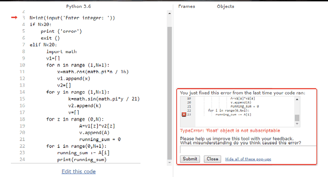
Task: Click code line 'for n in range (1,N+1):' on line 10
Action: pyautogui.click(x=77, y=65)
